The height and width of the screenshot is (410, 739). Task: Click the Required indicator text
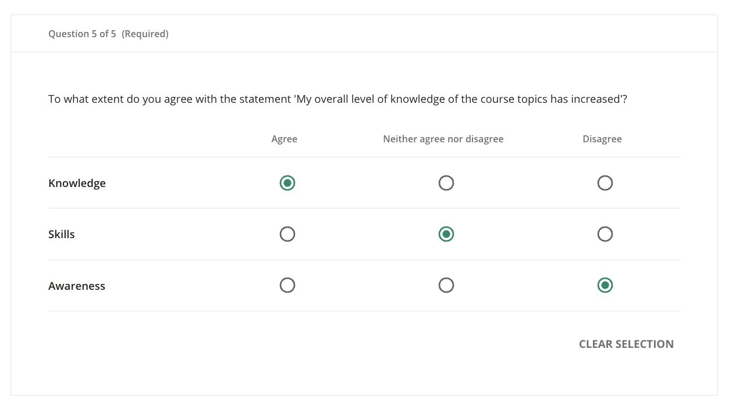coord(145,34)
